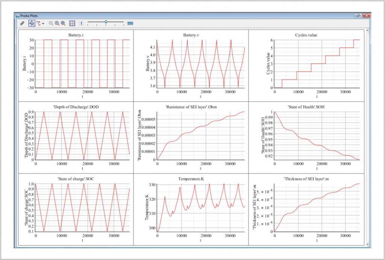385x260 pixels.
Task: Click the columns slider handle
Action: point(106,22)
